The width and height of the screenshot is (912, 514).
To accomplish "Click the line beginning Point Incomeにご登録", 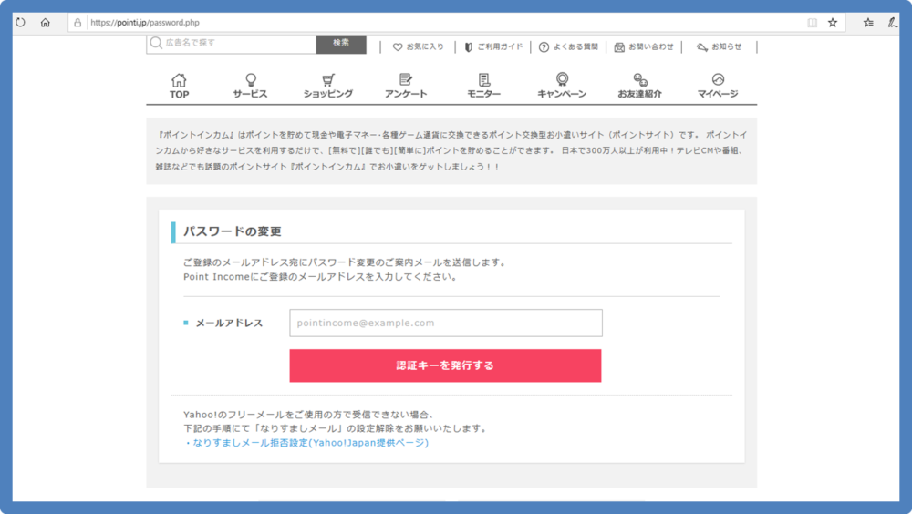I will point(321,277).
